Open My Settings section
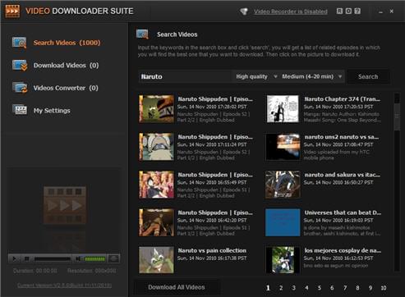 pos(52,111)
